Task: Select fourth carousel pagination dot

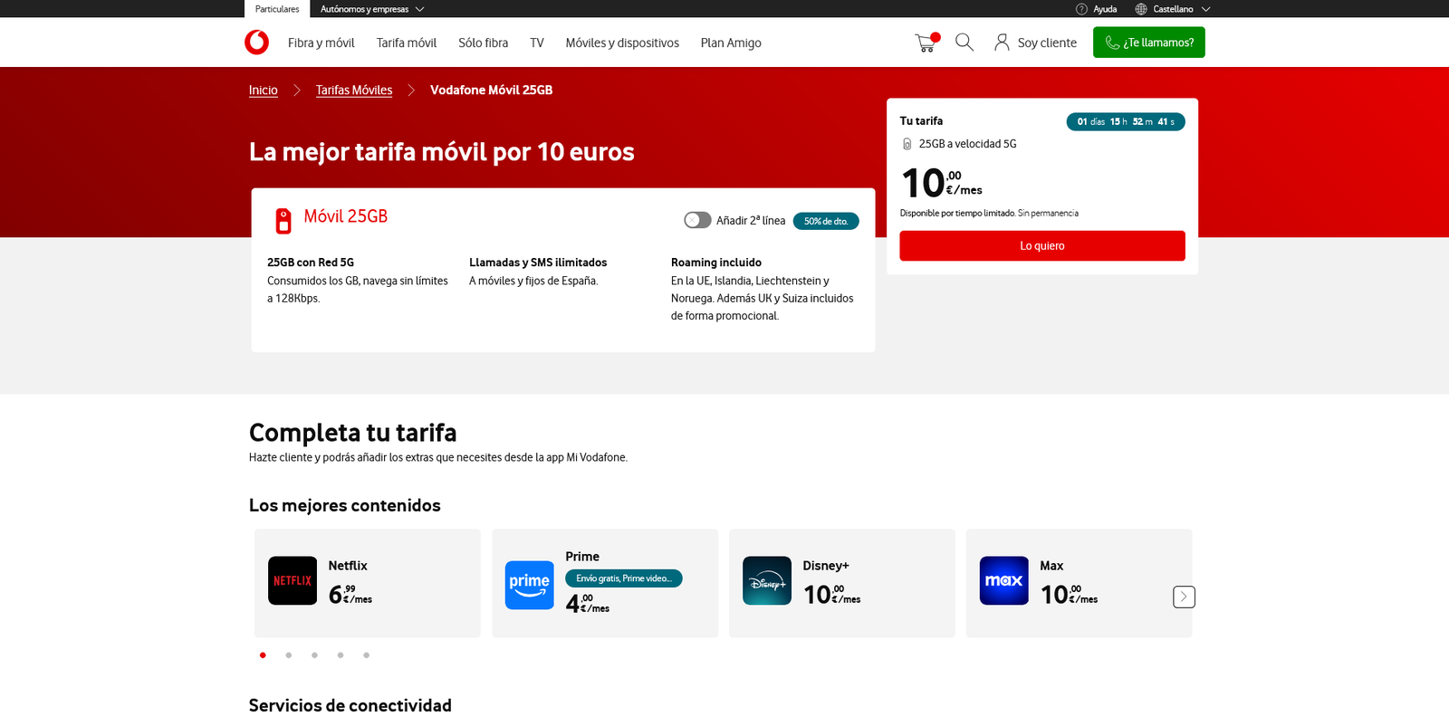Action: (x=341, y=654)
